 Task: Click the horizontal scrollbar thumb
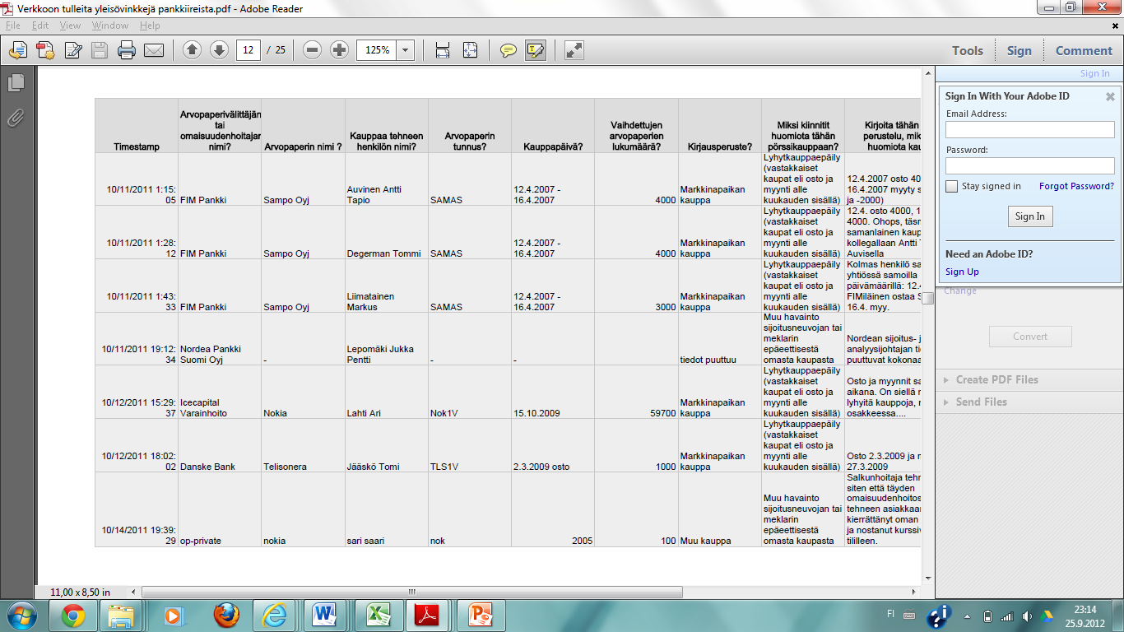click(x=412, y=592)
